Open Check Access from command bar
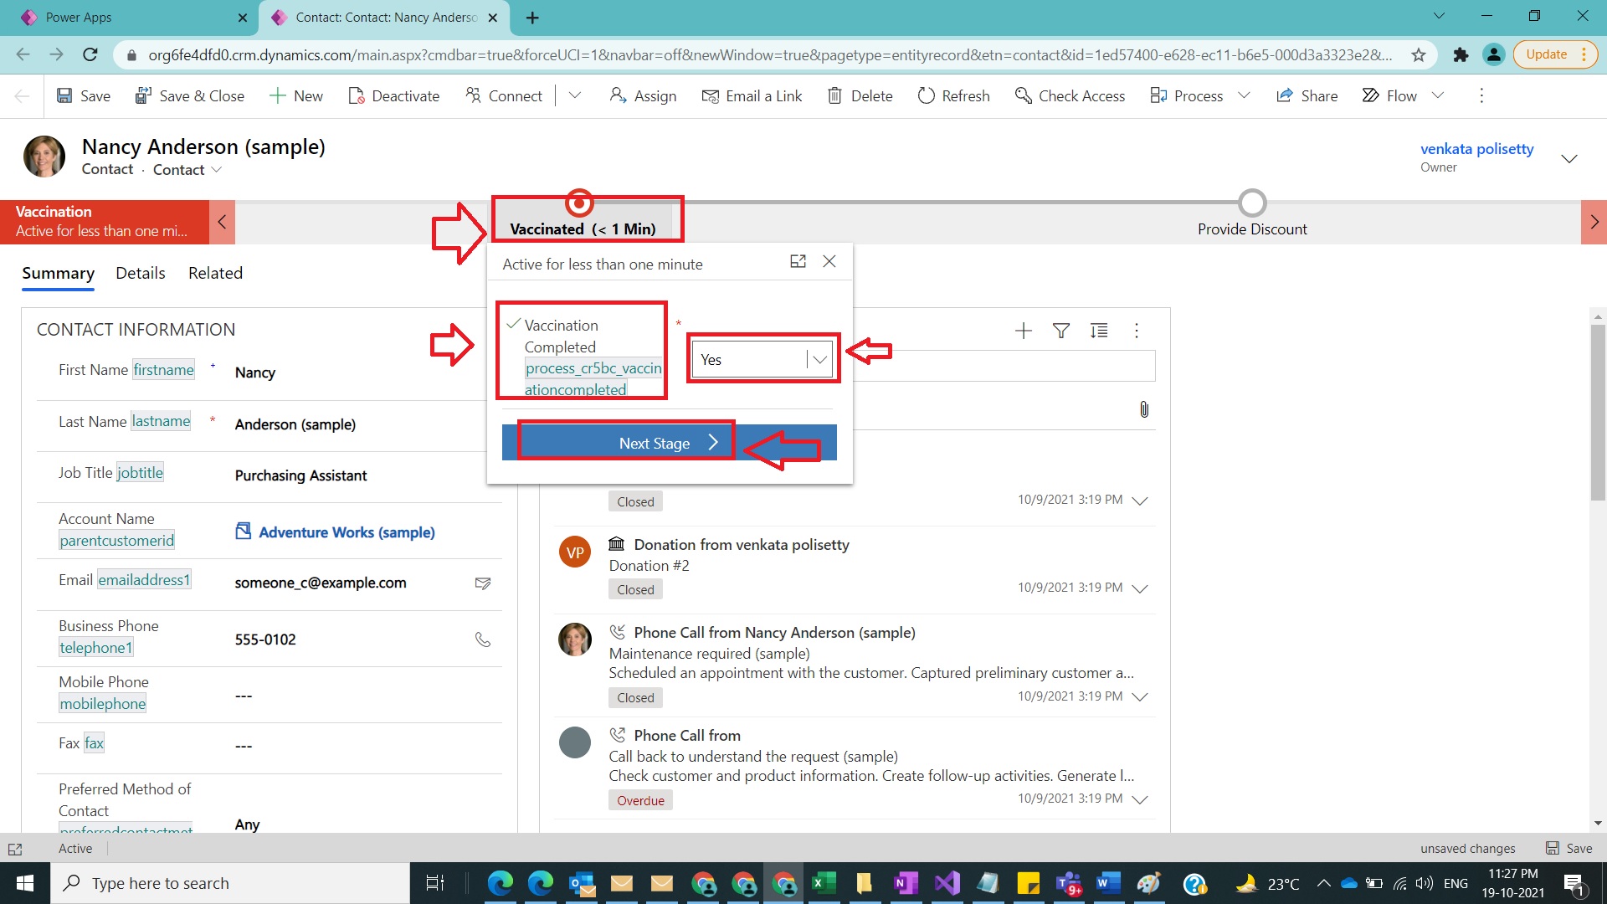The image size is (1607, 904). pos(1070,95)
